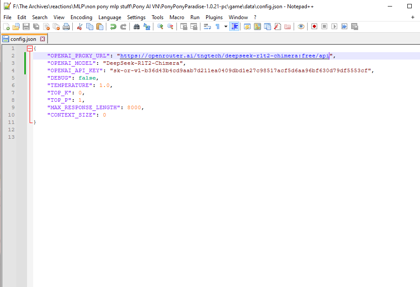The height and width of the screenshot is (287, 420).
Task: Close all documents toolbar icon
Action: click(x=56, y=27)
